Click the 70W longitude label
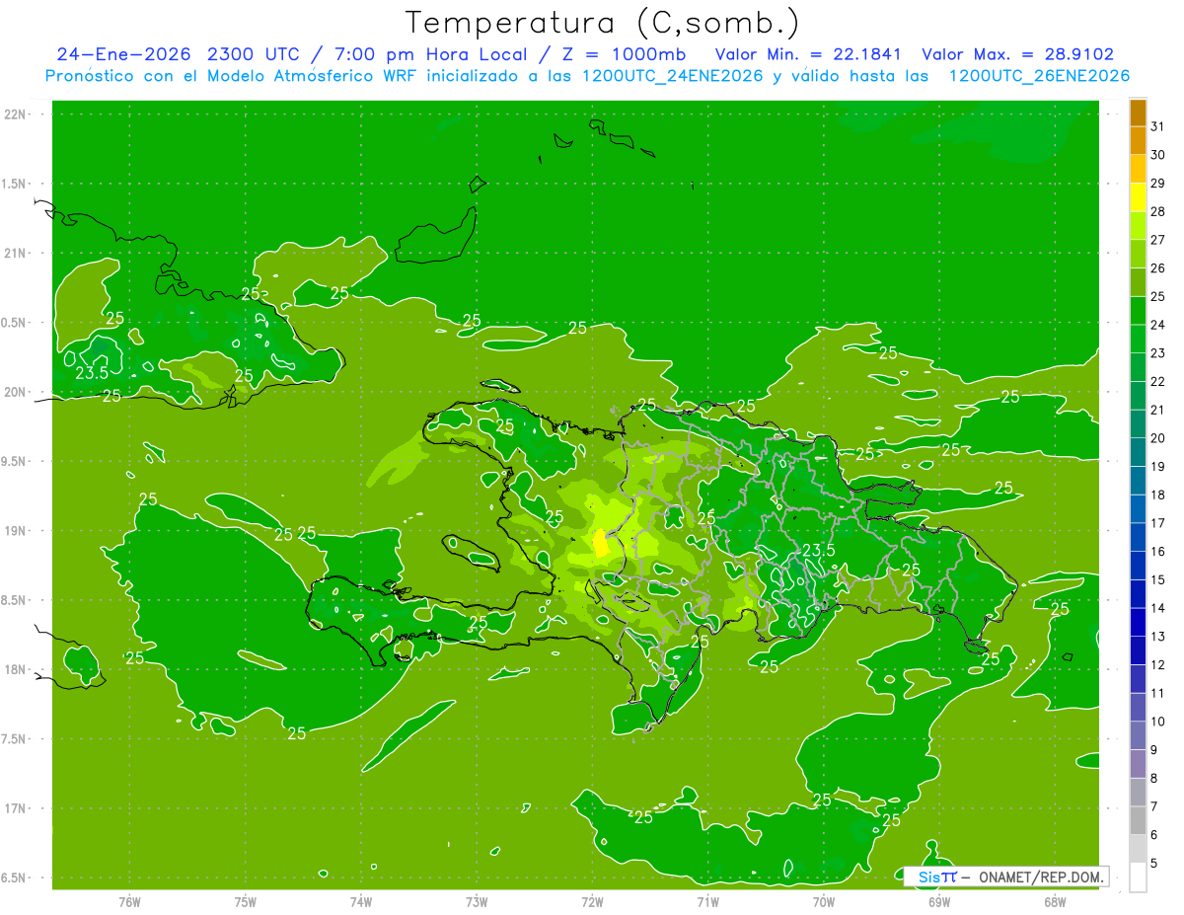 824,902
